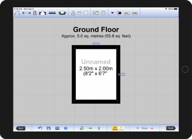Tap the Unnamed room label
Screen dimensions: 192x139
[x=96, y=62]
